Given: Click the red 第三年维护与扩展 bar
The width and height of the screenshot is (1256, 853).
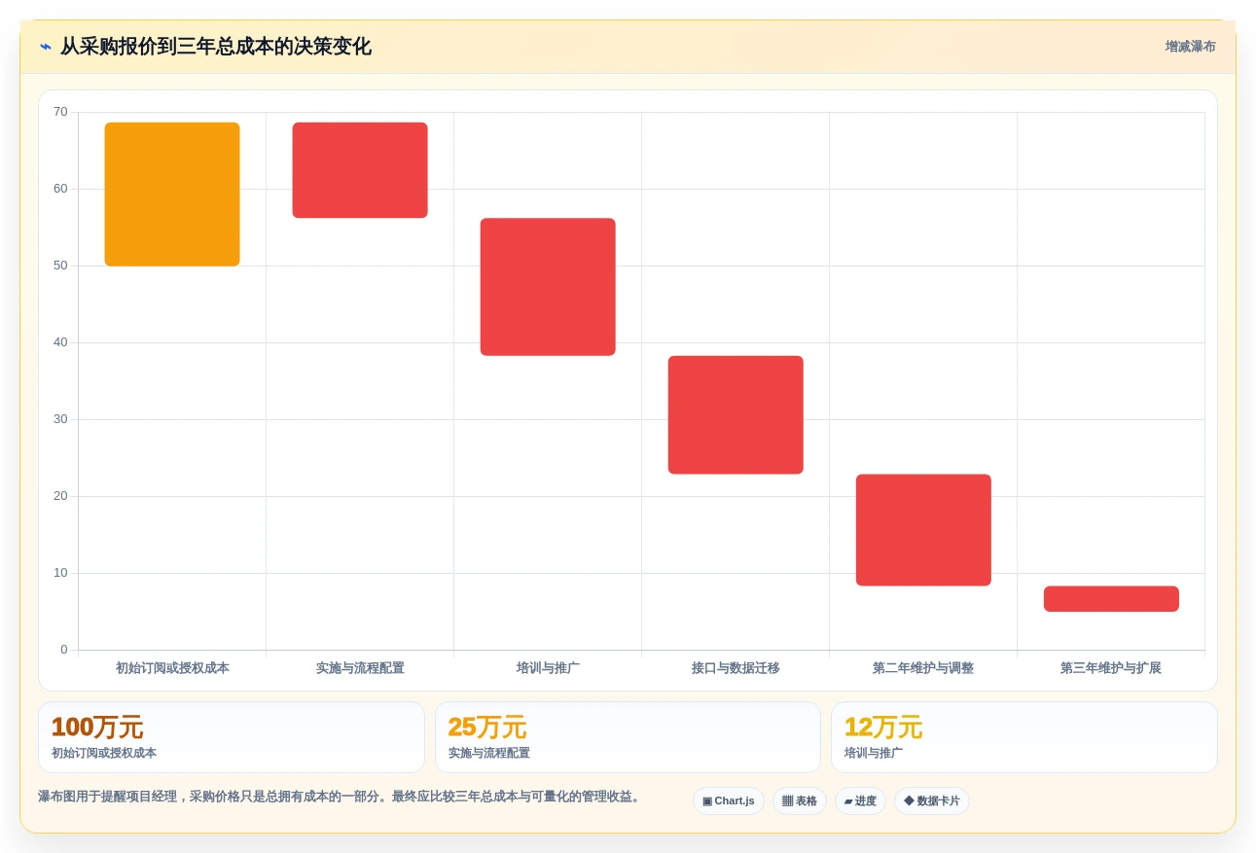Looking at the screenshot, I should (1111, 599).
